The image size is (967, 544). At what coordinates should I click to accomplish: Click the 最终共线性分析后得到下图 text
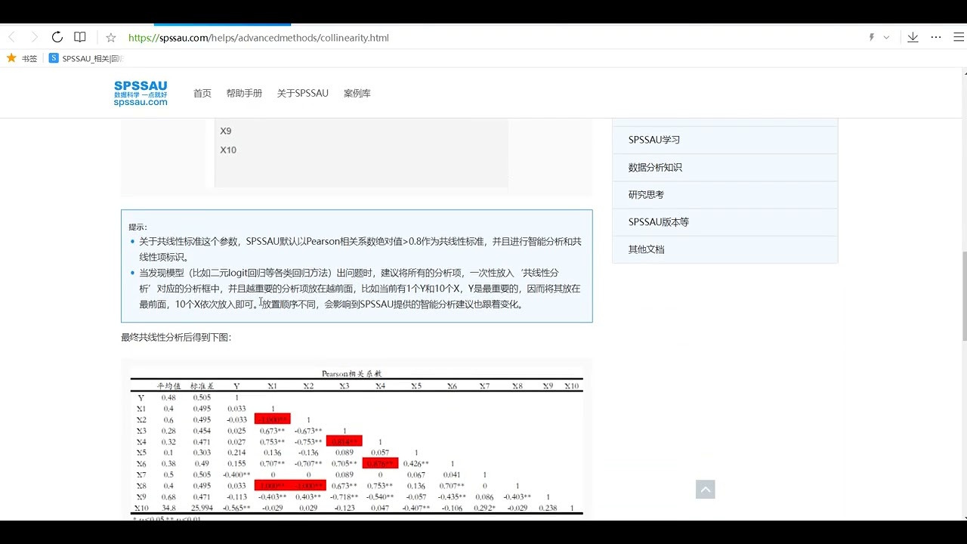coord(176,337)
